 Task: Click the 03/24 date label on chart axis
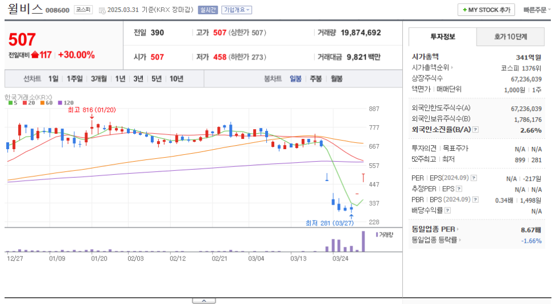341,258
